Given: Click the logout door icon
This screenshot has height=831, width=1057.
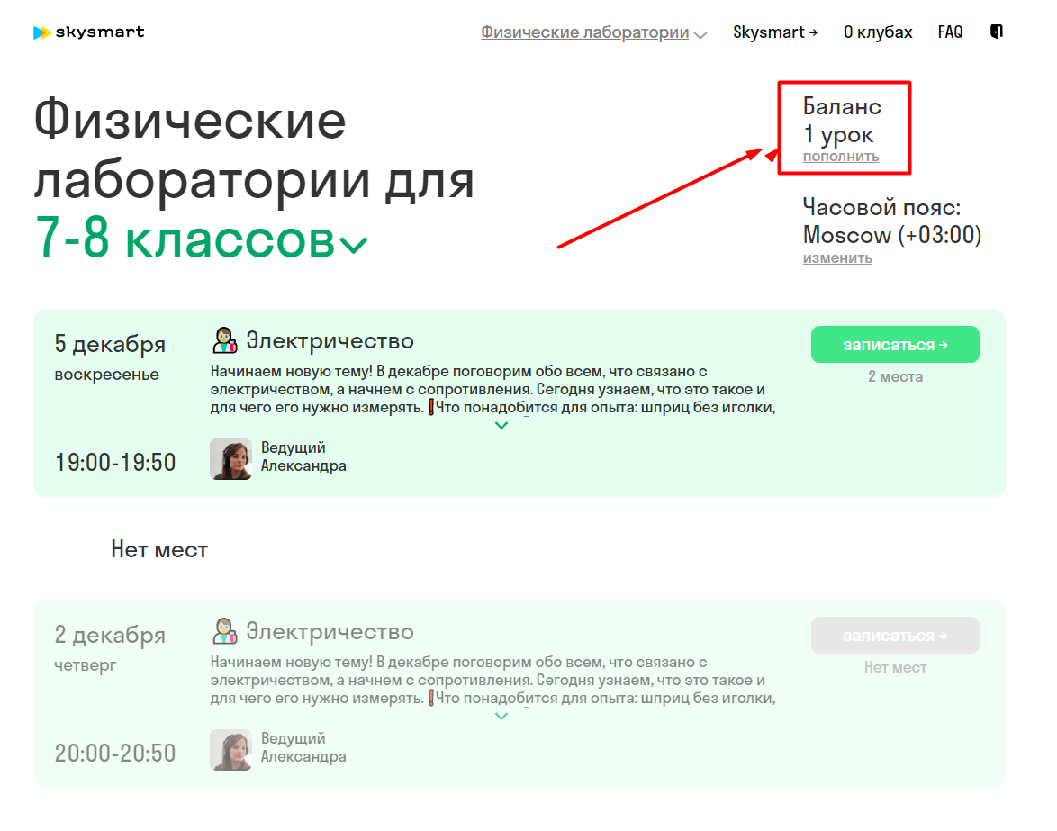Looking at the screenshot, I should point(997,31).
